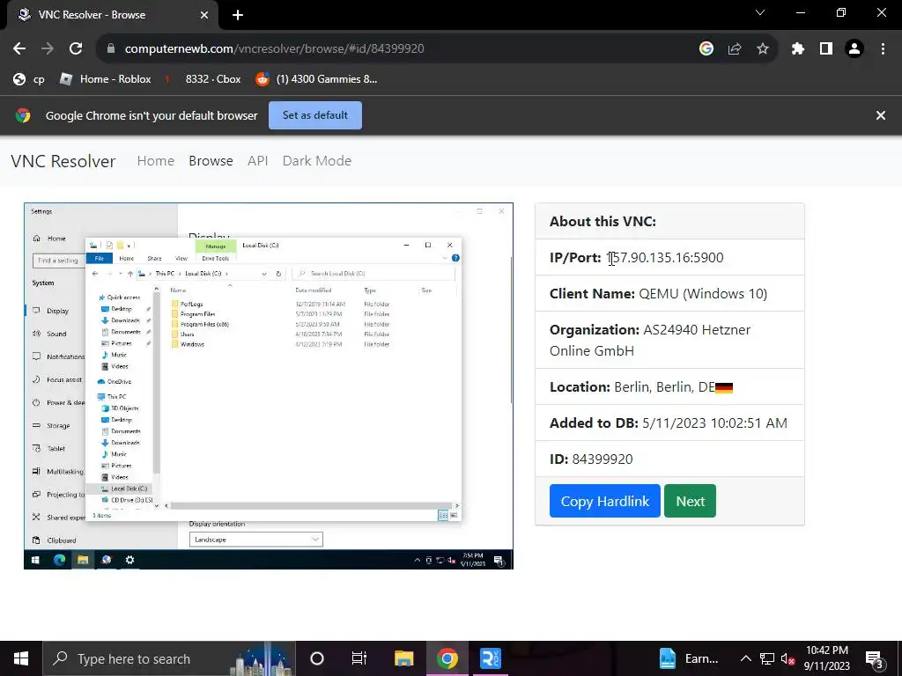The height and width of the screenshot is (676, 902).
Task: Click the muted volume tray icon
Action: [788, 658]
